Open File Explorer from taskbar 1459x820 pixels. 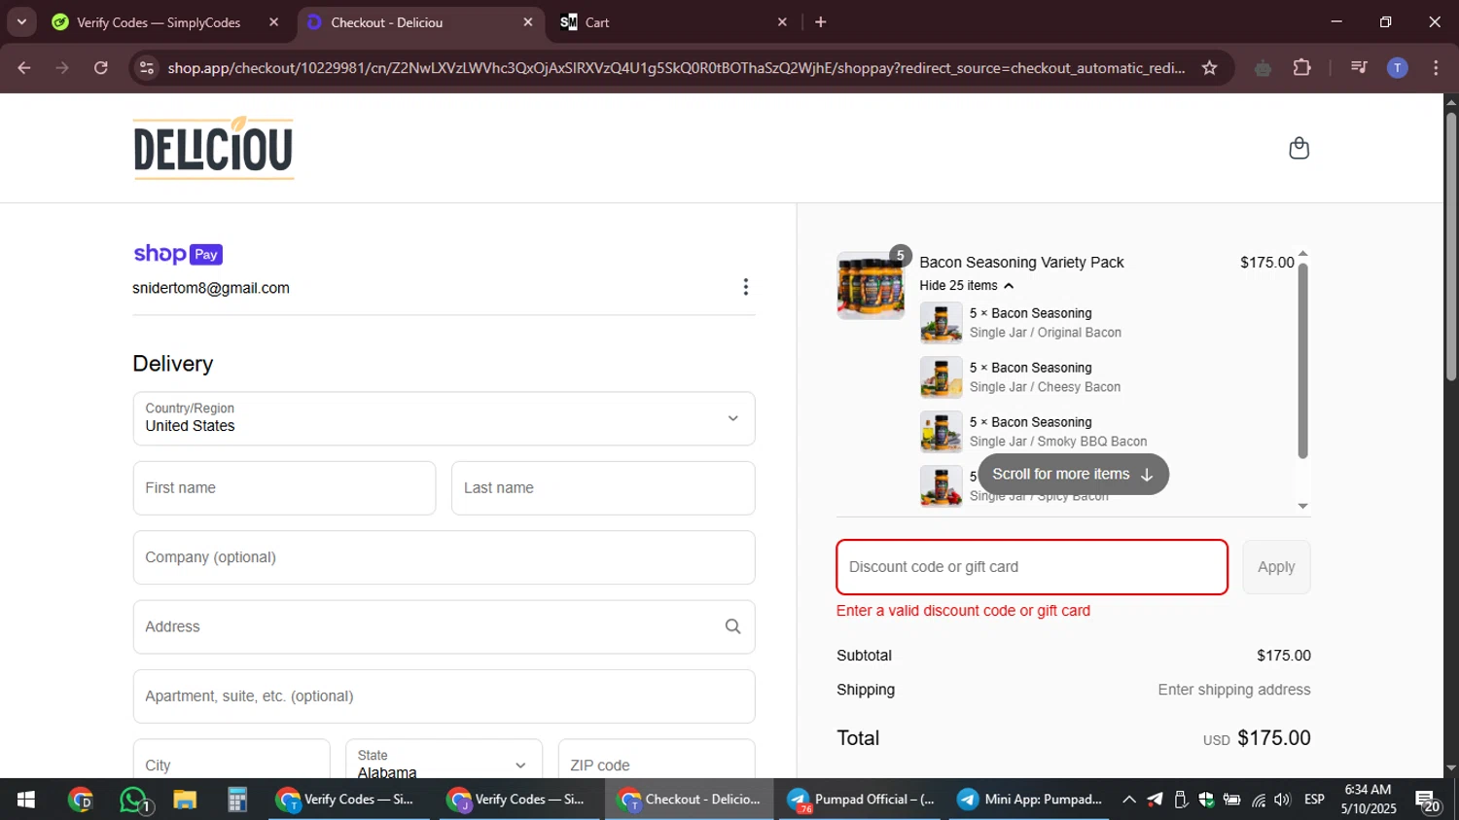[x=185, y=800]
